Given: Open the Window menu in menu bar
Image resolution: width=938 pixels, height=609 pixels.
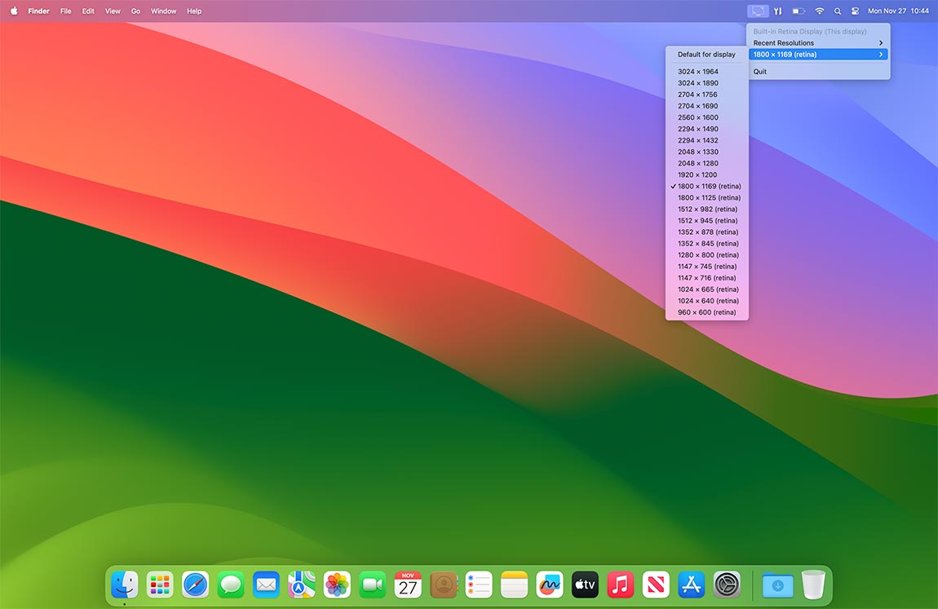Looking at the screenshot, I should point(164,11).
